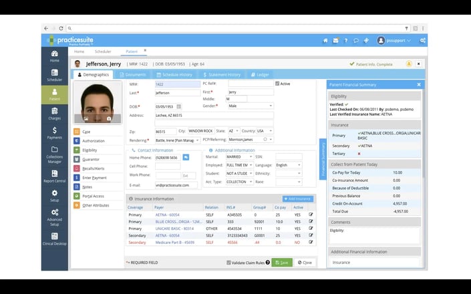Close the Patient Financial Summary panel
Image resolution: width=471 pixels, height=294 pixels.
click(419, 85)
